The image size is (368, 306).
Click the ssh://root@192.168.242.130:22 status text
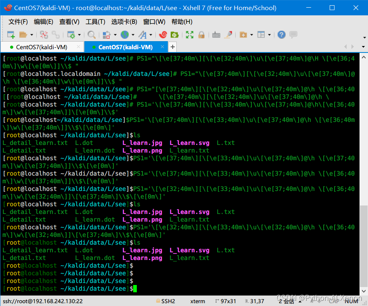coord(43,301)
